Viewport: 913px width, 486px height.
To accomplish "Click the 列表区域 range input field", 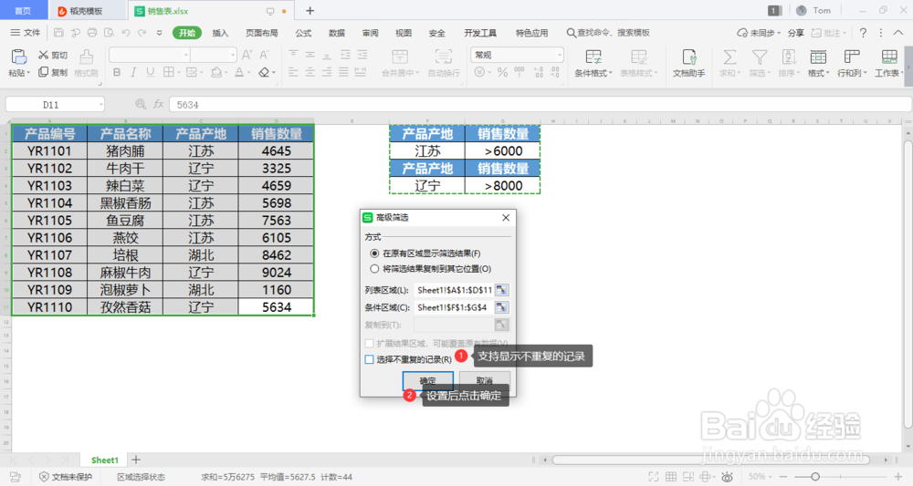I will point(454,290).
